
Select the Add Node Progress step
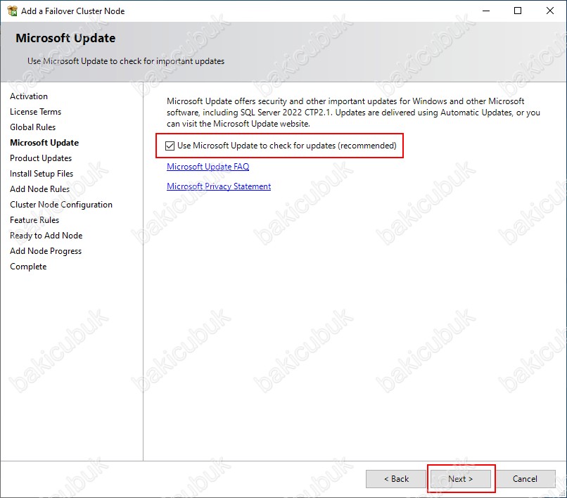click(x=46, y=251)
